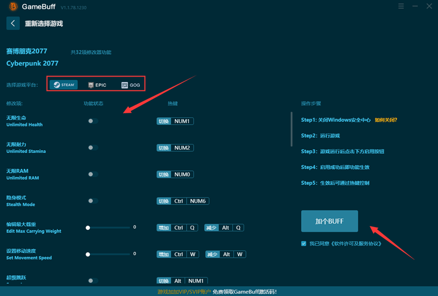Turn on Unlimited RAM toggle
The image size is (438, 296).
[93, 174]
